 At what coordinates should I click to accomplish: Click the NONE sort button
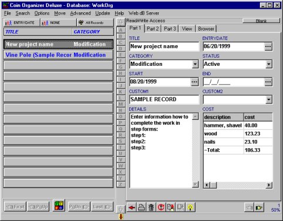tap(58, 23)
